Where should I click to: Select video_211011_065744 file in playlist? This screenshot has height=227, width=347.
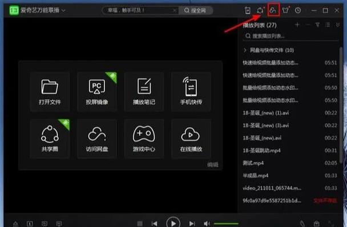(290, 188)
